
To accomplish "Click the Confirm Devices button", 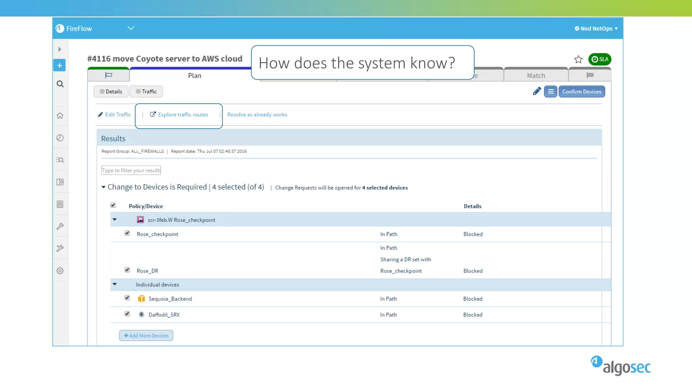I will pos(582,92).
